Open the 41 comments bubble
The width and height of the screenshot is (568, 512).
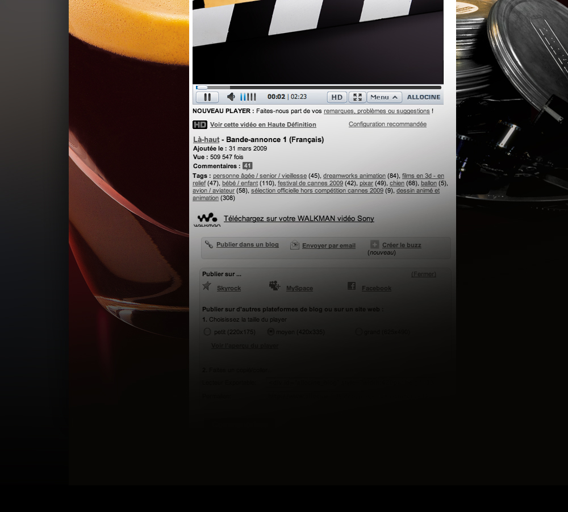pyautogui.click(x=248, y=166)
